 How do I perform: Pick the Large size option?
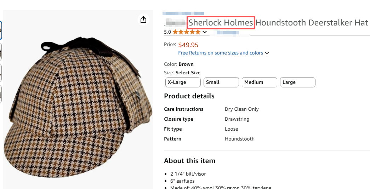pyautogui.click(x=297, y=82)
